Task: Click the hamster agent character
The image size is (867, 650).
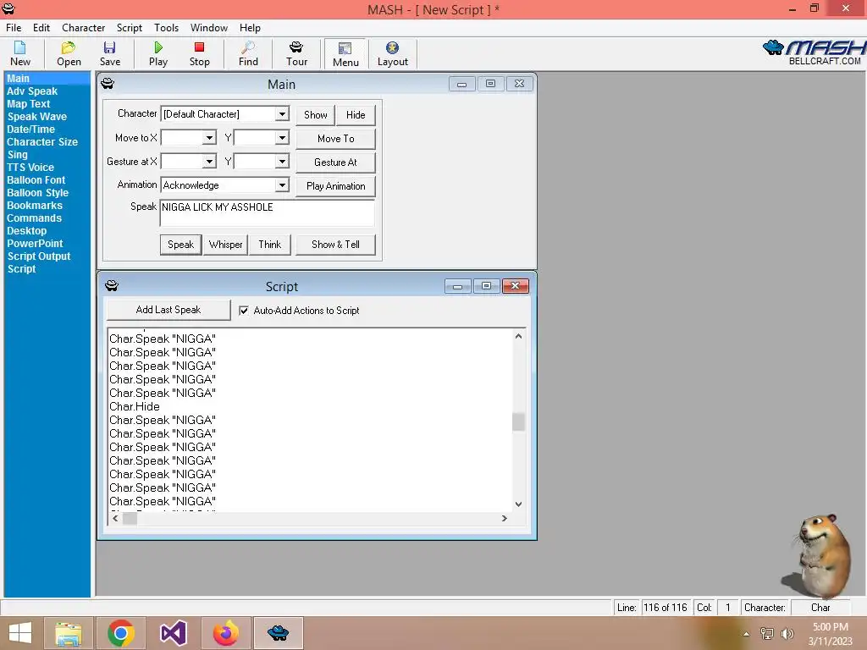Action: tap(819, 555)
